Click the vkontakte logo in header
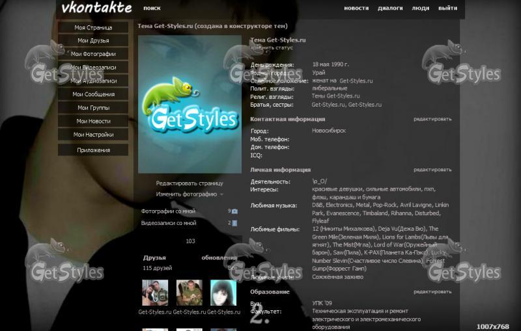521x331 pixels. click(96, 8)
